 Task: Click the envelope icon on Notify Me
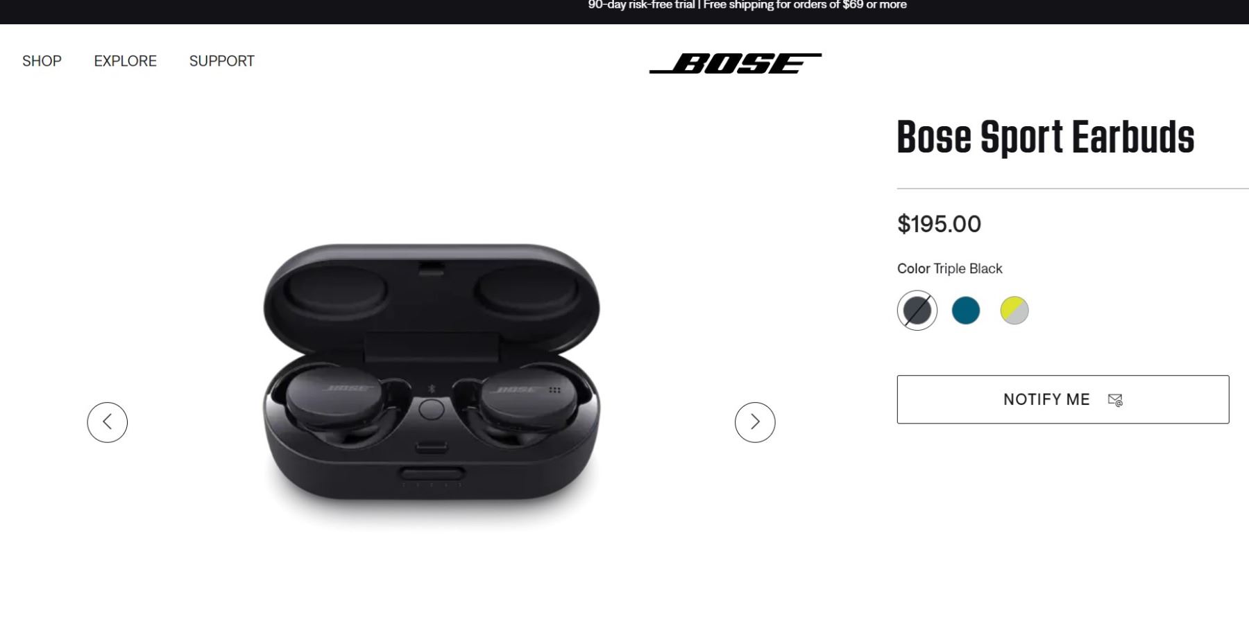[1115, 400]
